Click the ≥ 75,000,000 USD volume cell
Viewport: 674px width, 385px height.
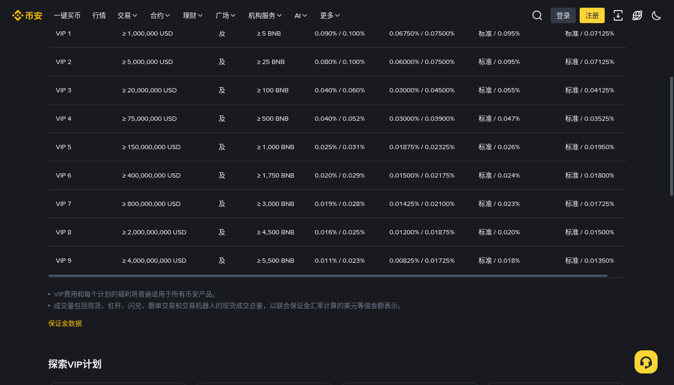coord(150,118)
